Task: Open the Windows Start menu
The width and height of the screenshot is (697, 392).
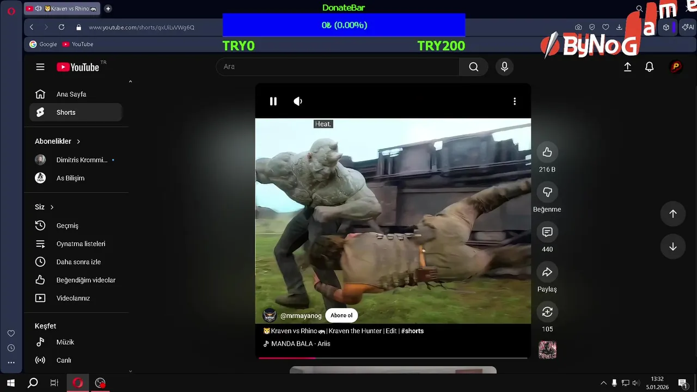Action: 11,383
